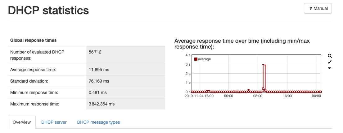
Task: Click the maximum response time value 3842.354 ms
Action: tap(102, 104)
